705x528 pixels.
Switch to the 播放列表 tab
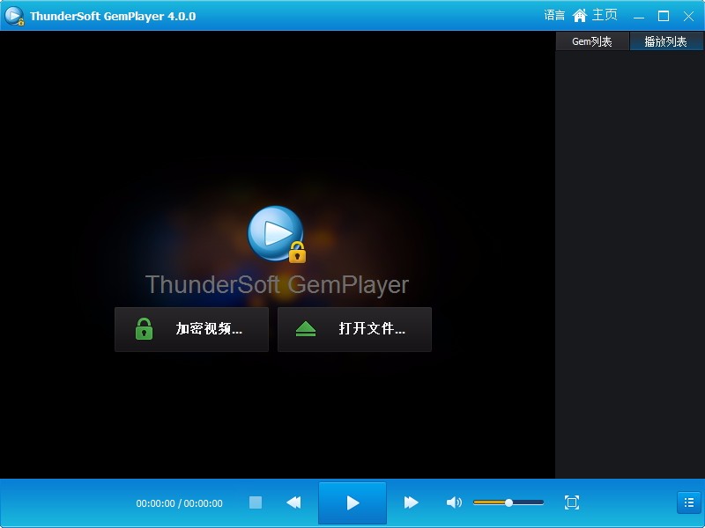point(665,40)
